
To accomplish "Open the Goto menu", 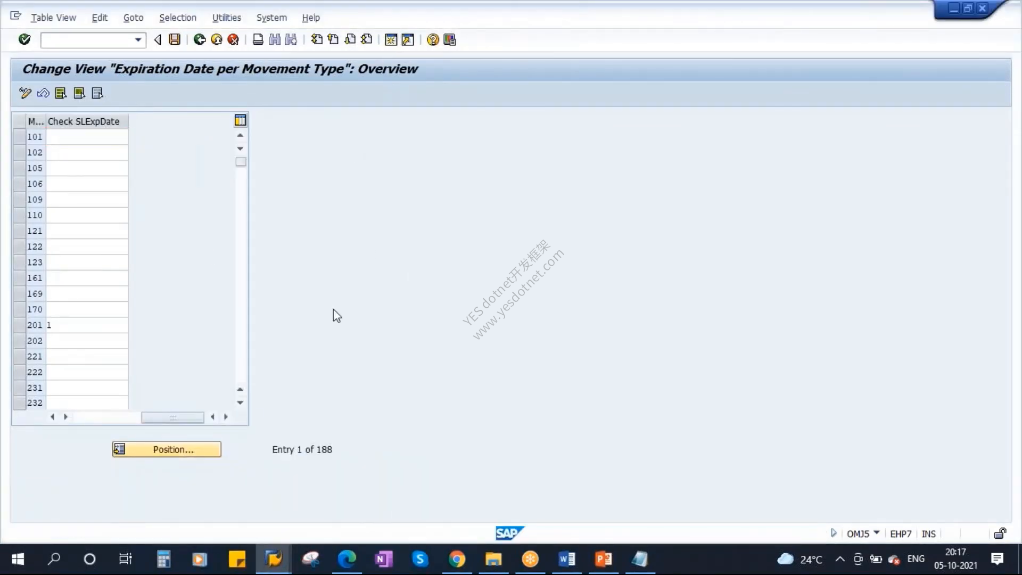I will point(133,18).
